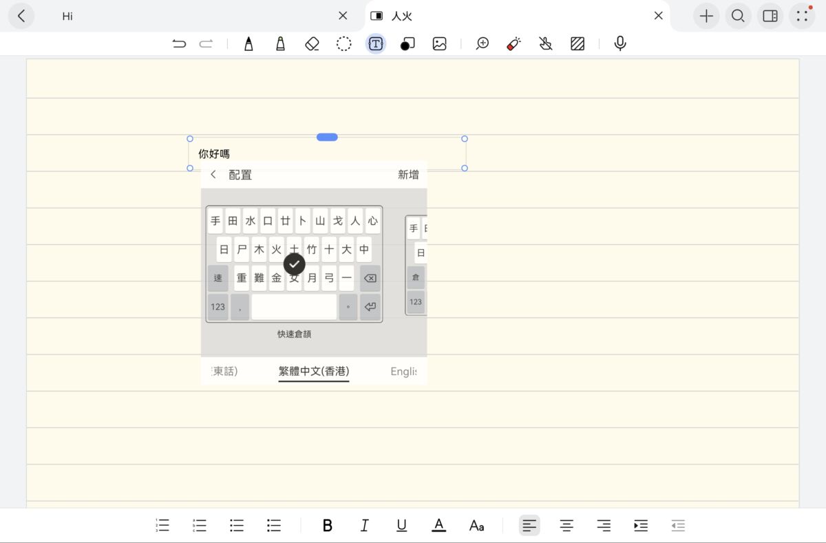
Task: Select the Eraser tool
Action: pyautogui.click(x=312, y=43)
